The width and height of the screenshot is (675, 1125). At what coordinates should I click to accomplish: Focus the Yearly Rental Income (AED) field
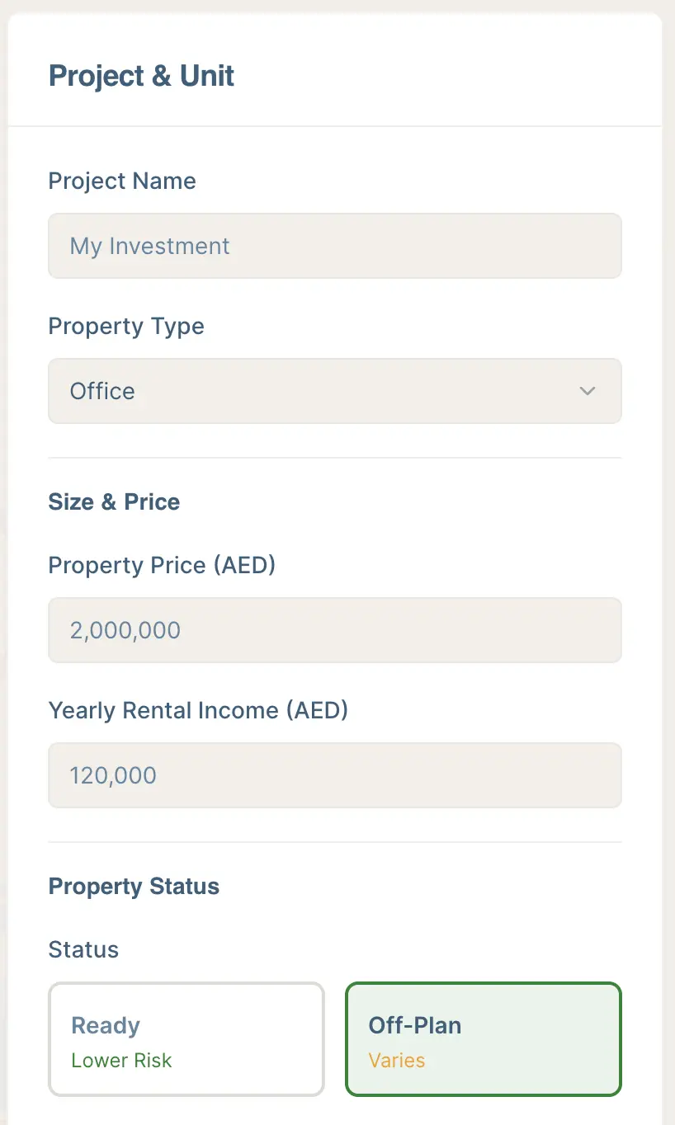point(334,775)
